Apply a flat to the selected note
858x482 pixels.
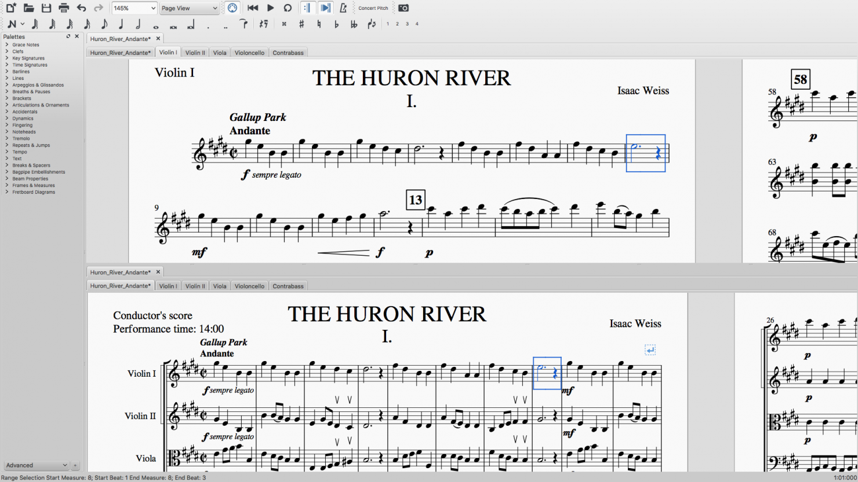pyautogui.click(x=336, y=24)
